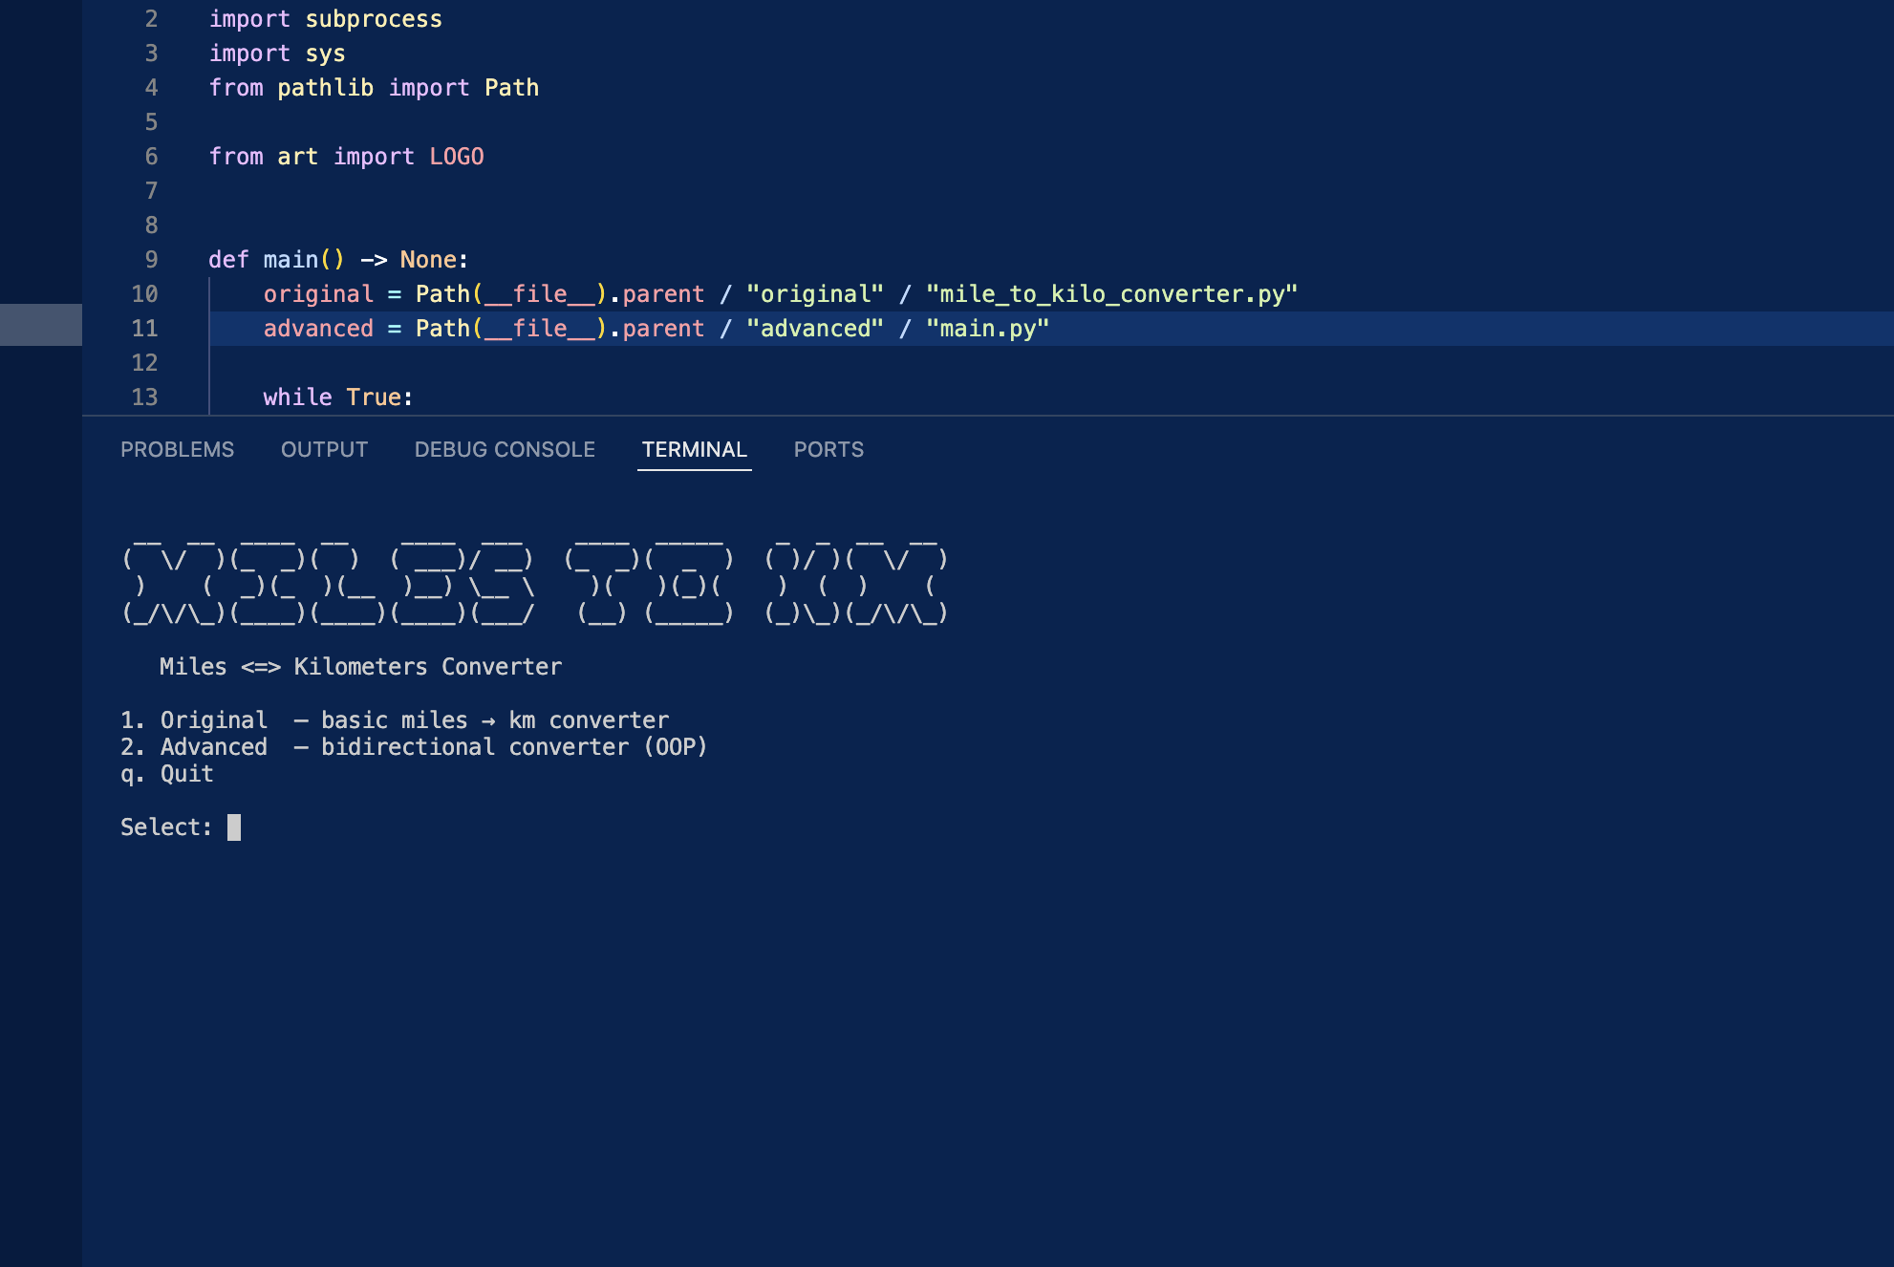Switch to the OUTPUT tab
Viewport: 1894px width, 1267px height.
324,449
